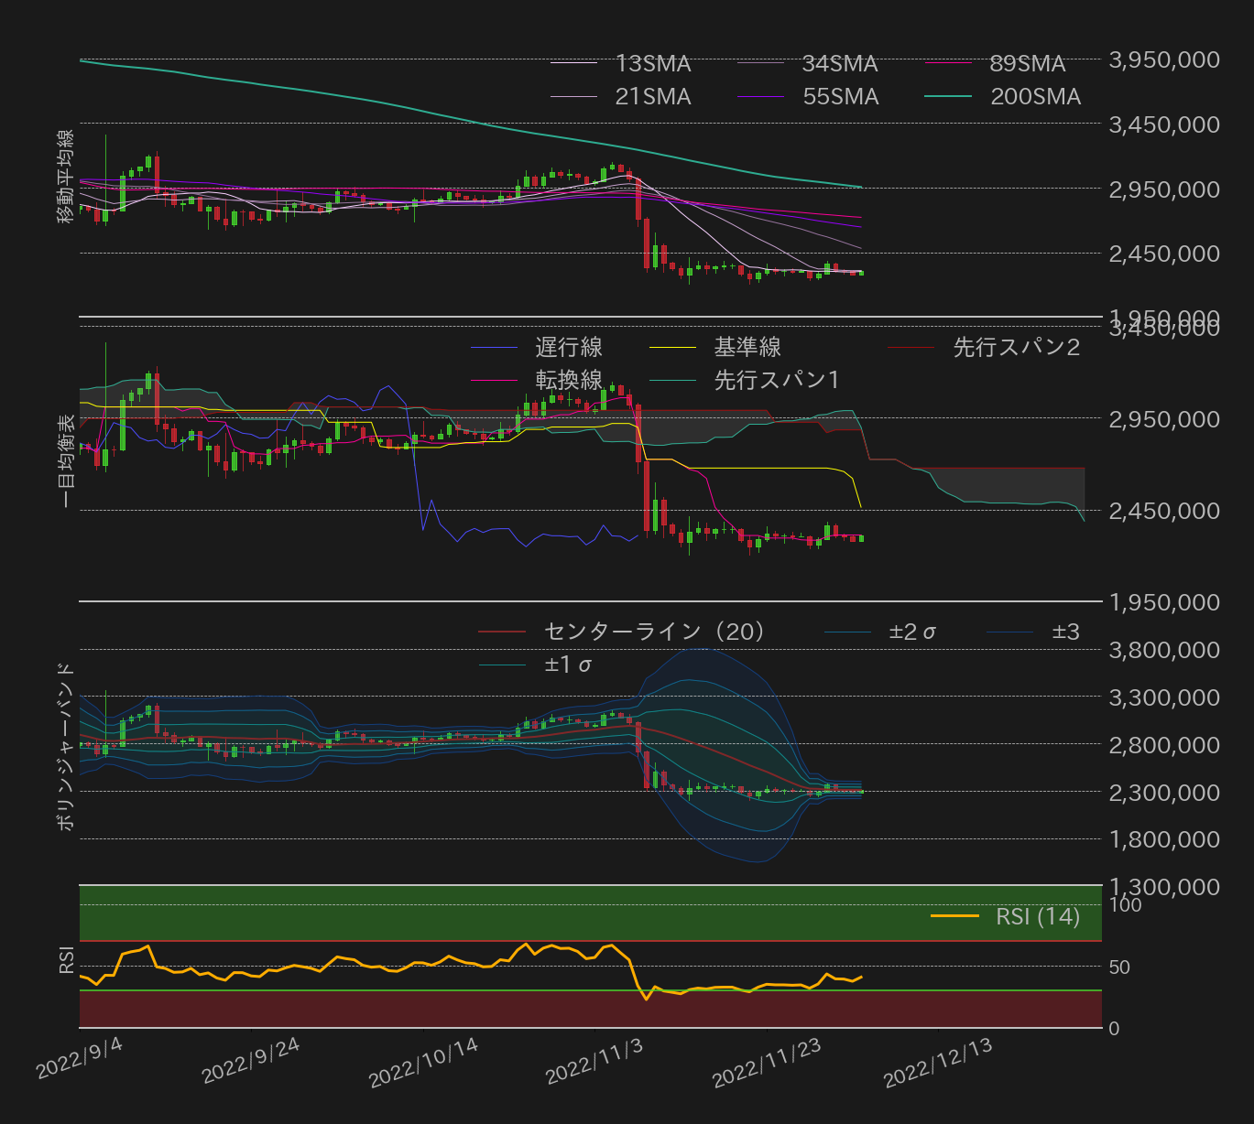Click the 3,950,000 price tick label
This screenshot has height=1124, width=1254.
click(1164, 59)
